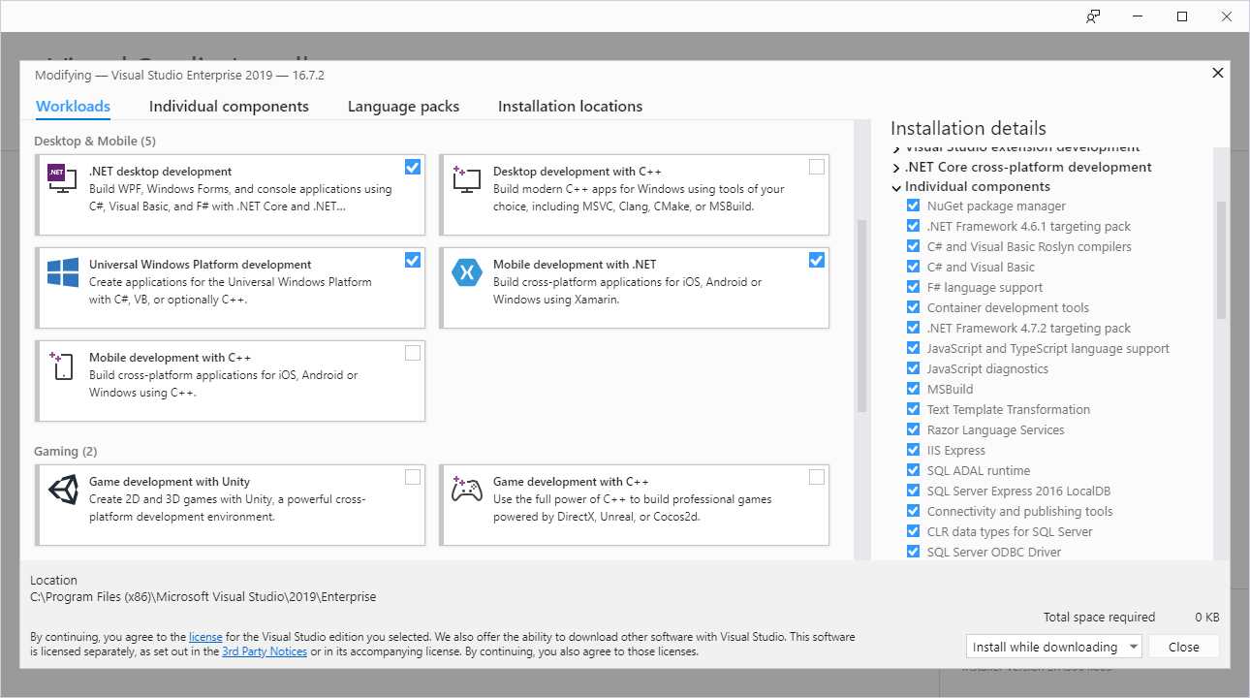Uncheck the .NET desktop development workload
Viewport: 1250px width, 698px height.
(412, 167)
